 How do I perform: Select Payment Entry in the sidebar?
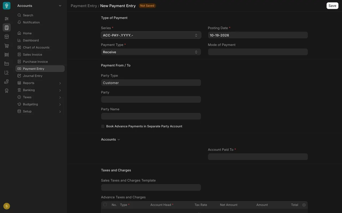tap(40, 69)
